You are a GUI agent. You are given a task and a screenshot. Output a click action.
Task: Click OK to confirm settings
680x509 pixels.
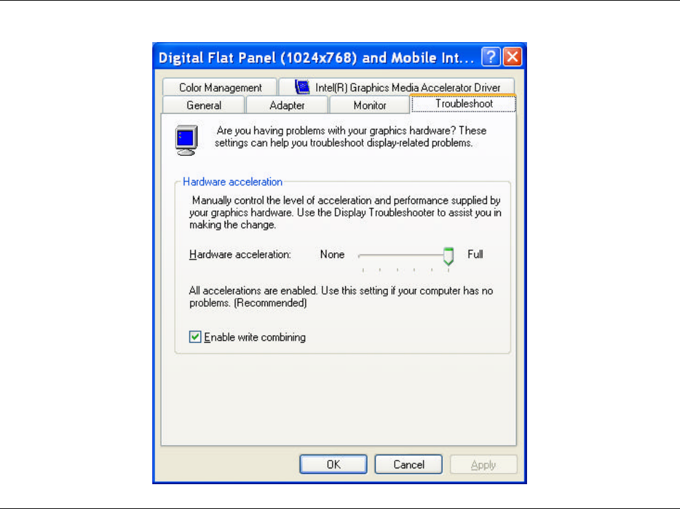click(x=333, y=464)
